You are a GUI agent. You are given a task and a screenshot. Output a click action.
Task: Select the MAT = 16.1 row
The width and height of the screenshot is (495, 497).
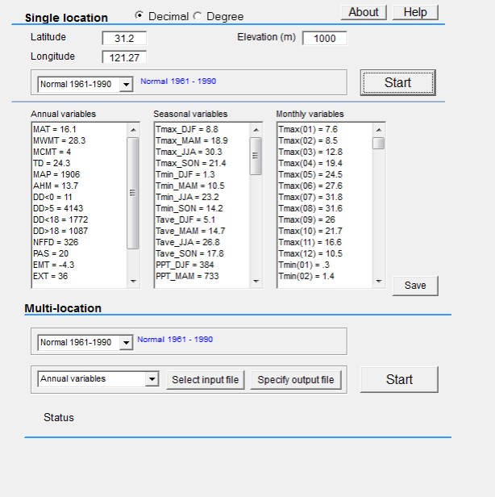pos(80,129)
